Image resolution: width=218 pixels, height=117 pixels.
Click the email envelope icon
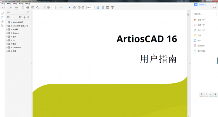(33, 8)
